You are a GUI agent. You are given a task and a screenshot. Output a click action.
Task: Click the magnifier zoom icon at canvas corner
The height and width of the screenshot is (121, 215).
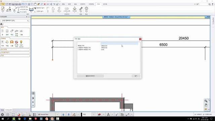coord(206,101)
